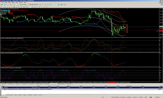Viewport: 163px width, 98px height.
Task: Toggle the Terminal panel icon
Action: coord(15,4)
